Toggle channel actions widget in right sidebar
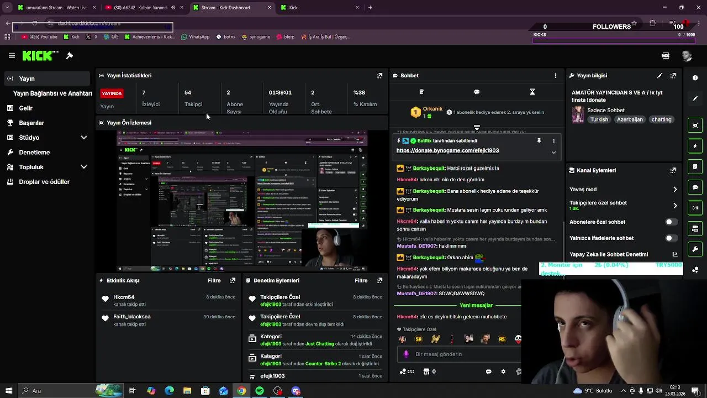 [x=695, y=228]
